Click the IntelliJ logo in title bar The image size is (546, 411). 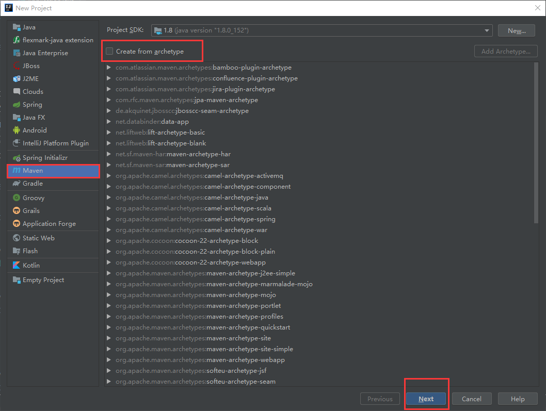(x=9, y=8)
